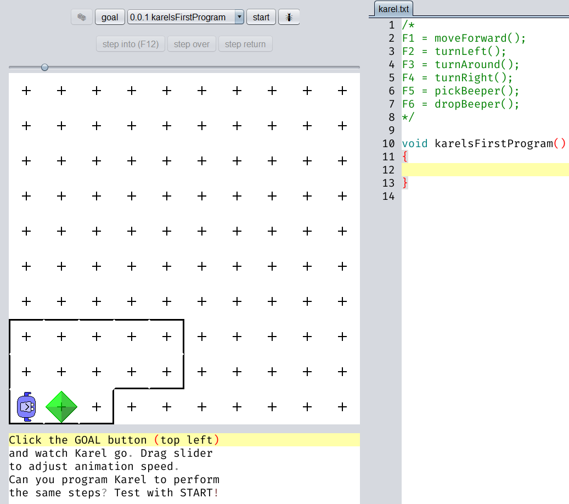Click the step into (F12) button
Image resolution: width=569 pixels, height=504 pixels.
pos(130,44)
